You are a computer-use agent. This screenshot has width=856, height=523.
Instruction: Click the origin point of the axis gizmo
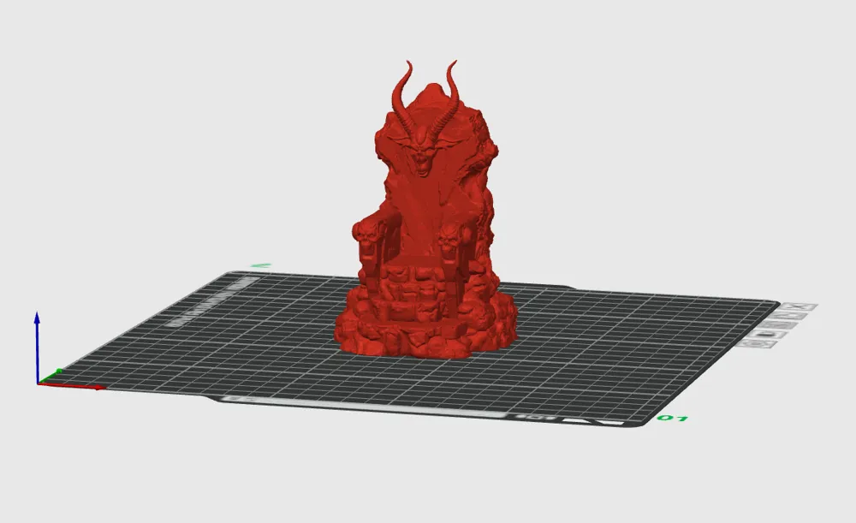pyautogui.click(x=39, y=383)
